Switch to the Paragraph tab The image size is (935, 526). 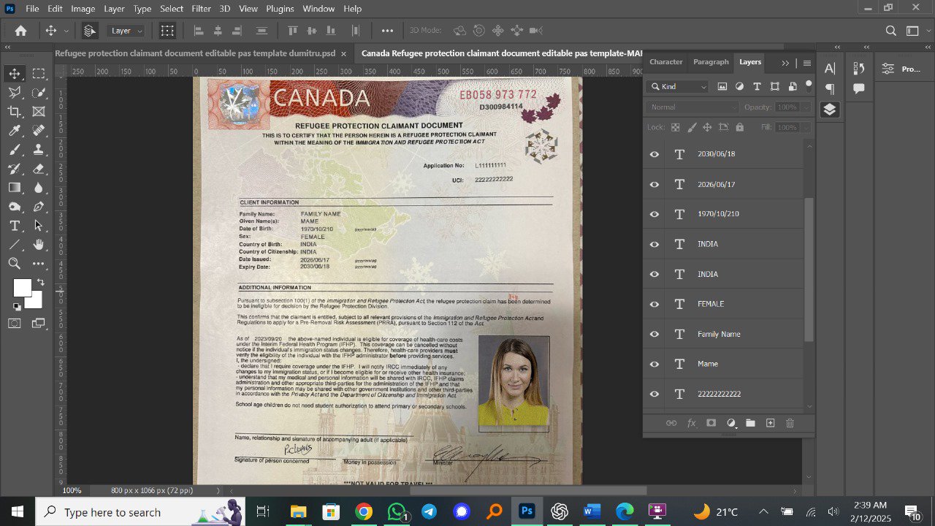pyautogui.click(x=711, y=62)
